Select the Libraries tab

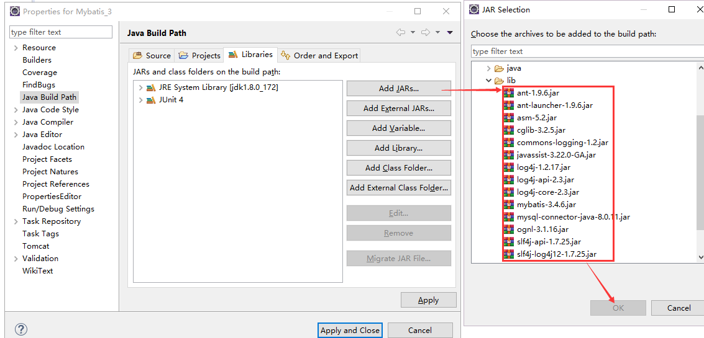click(250, 55)
